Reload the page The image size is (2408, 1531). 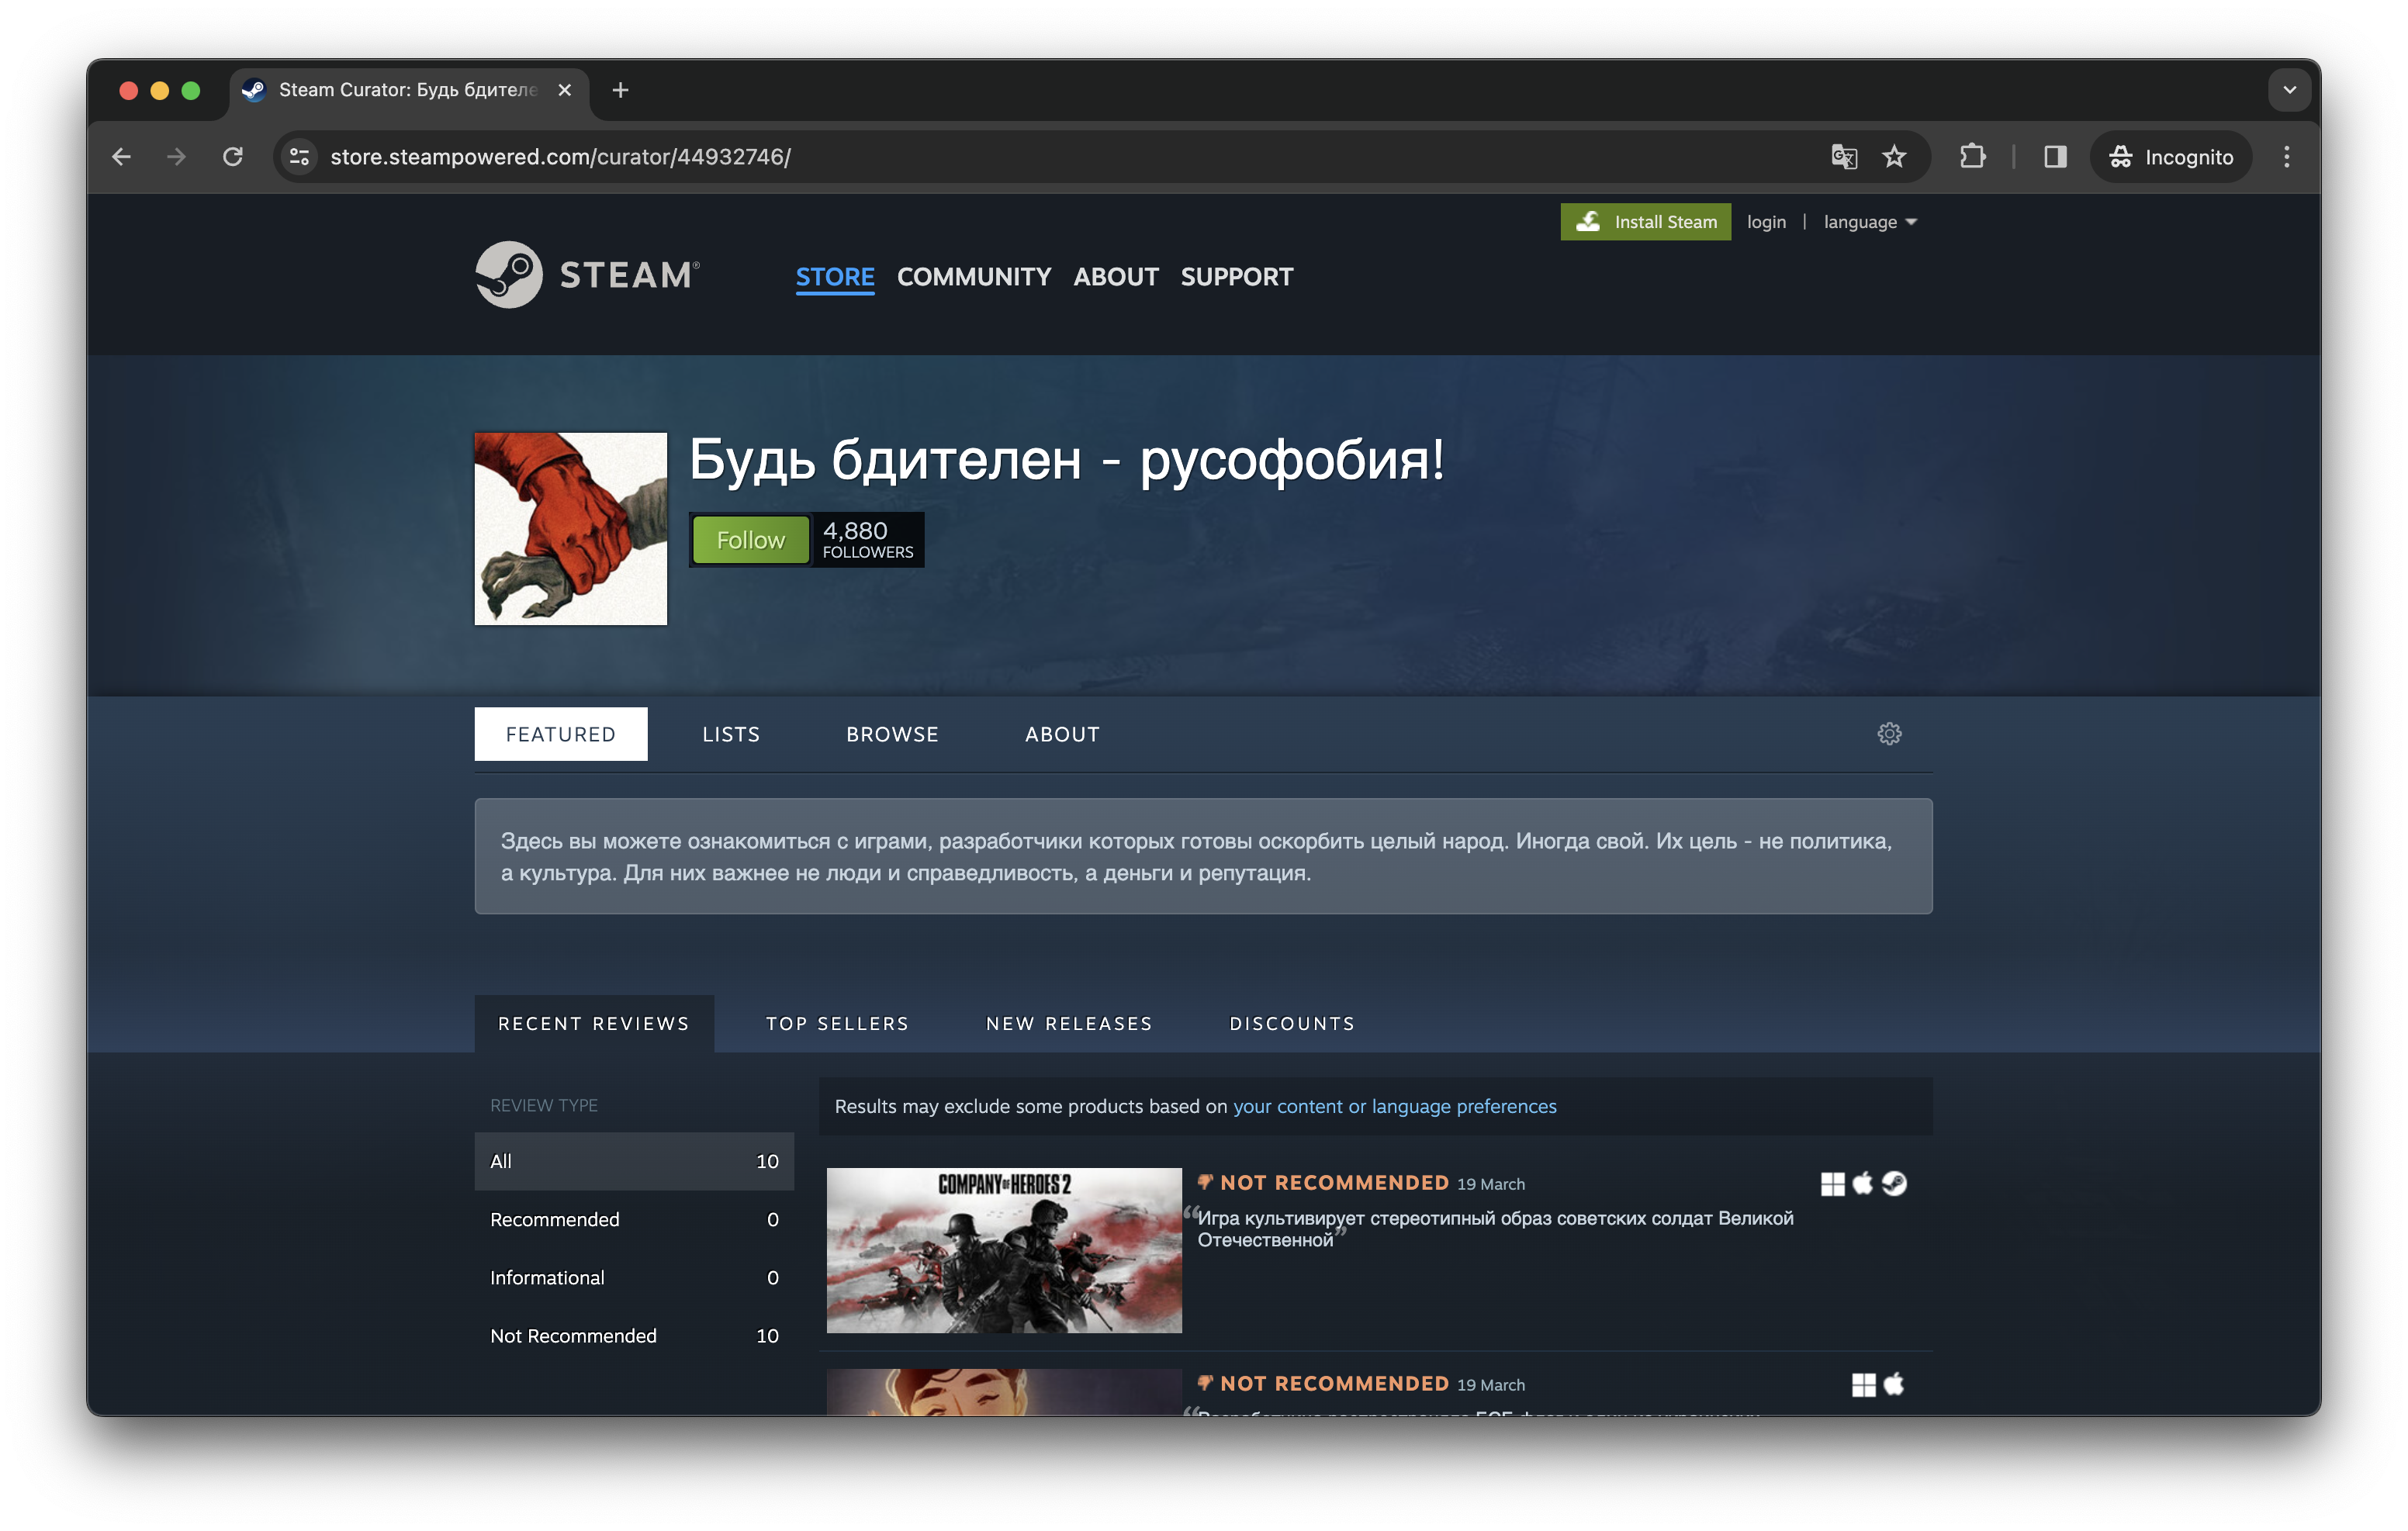click(x=233, y=157)
